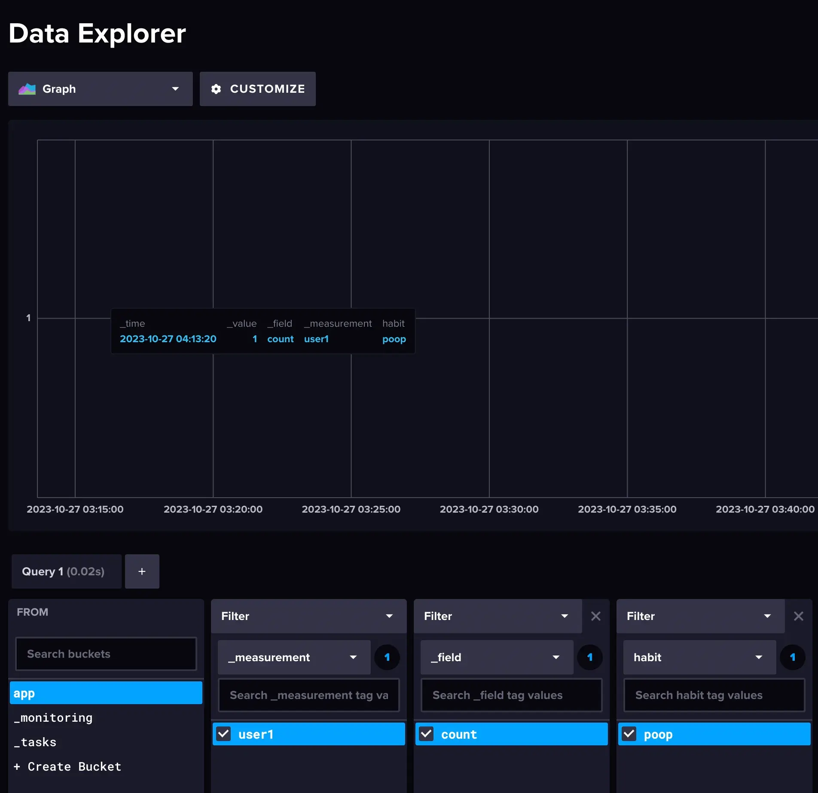
Task: Click Create Bucket link
Action: [x=68, y=767]
